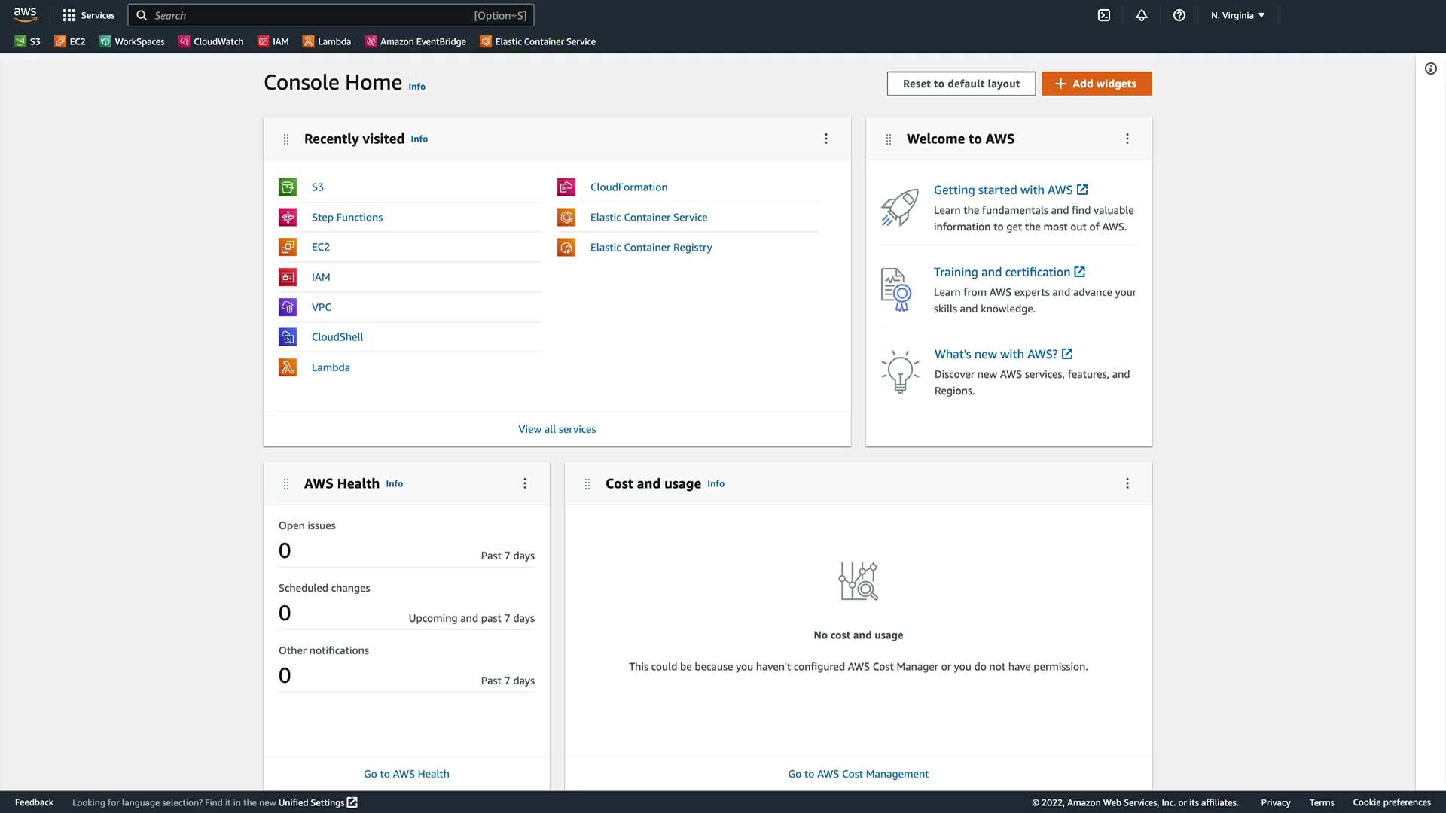
Task: Click the CloudFormation service icon
Action: (x=566, y=187)
